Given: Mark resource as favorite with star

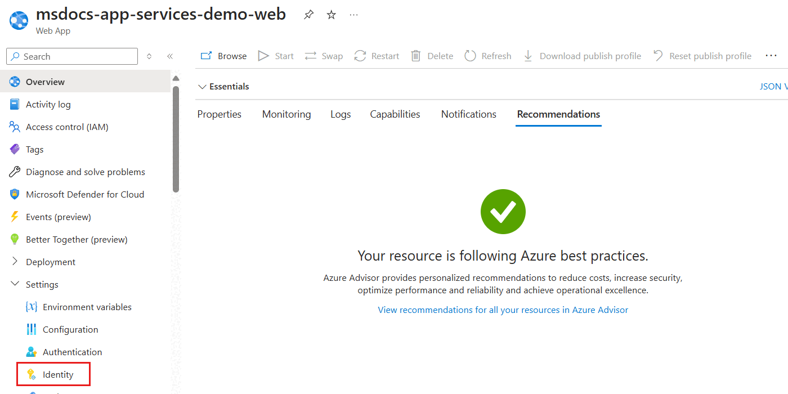Looking at the screenshot, I should [332, 15].
